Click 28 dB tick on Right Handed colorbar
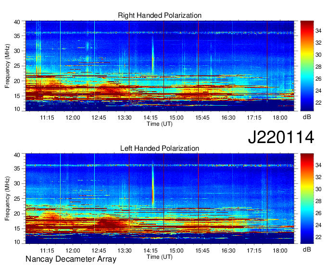Viewport: 327px width, 265px height. pos(318,67)
